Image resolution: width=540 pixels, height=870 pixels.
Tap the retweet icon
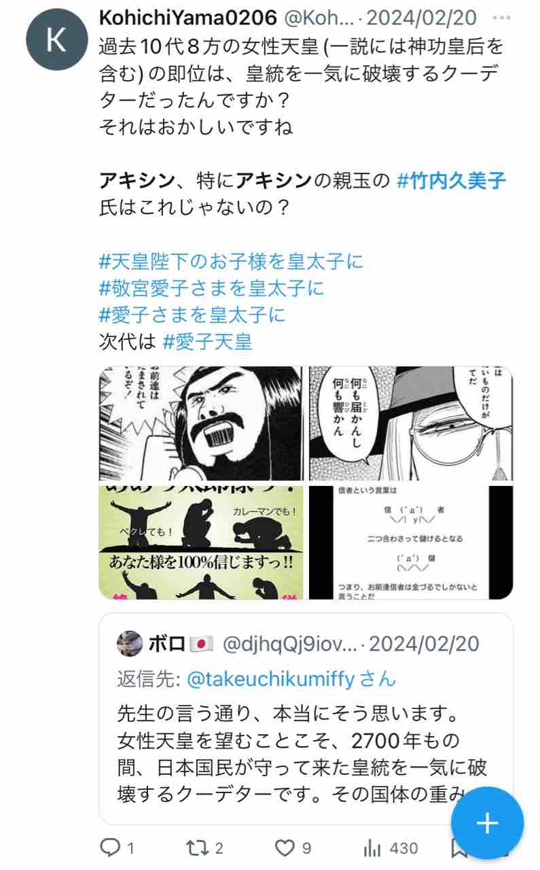click(x=196, y=848)
